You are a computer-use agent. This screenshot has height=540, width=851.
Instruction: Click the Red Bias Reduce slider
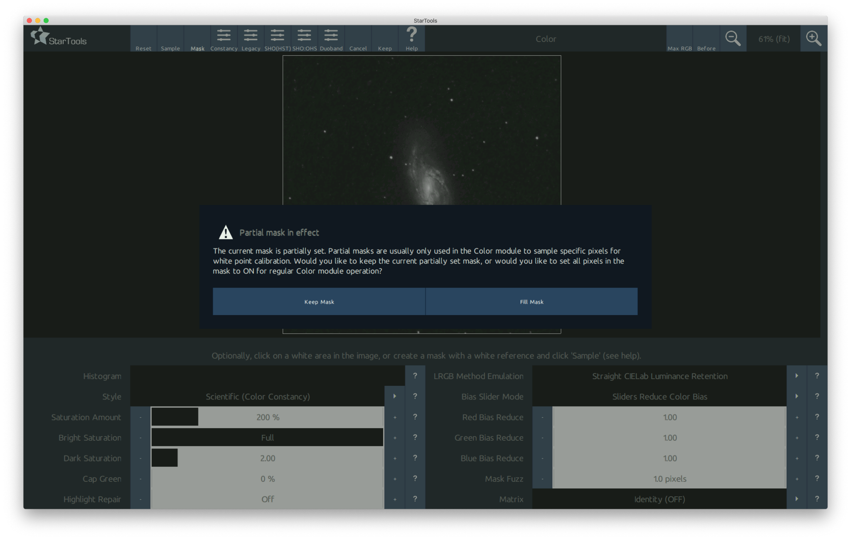669,417
